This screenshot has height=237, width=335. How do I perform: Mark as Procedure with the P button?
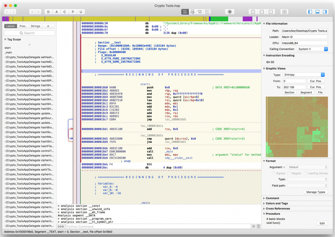73,12
